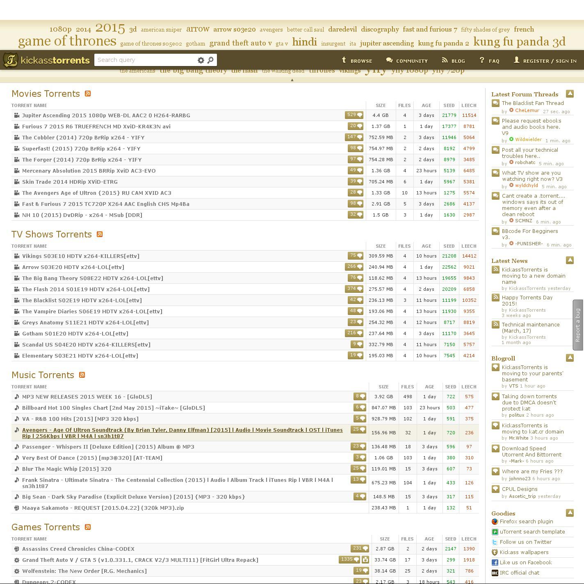Click the search settings gear icon
The width and height of the screenshot is (584, 584).
coord(201,60)
